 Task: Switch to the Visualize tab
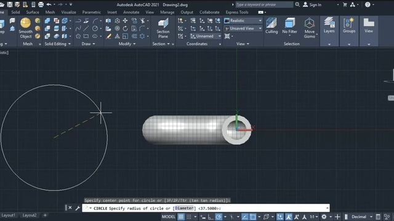pyautogui.click(x=68, y=12)
